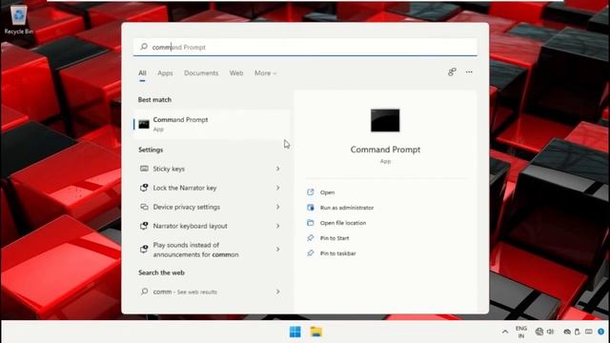This screenshot has height=343, width=610.
Task: Expand Play sounds instead of announcements chevron
Action: [277, 249]
